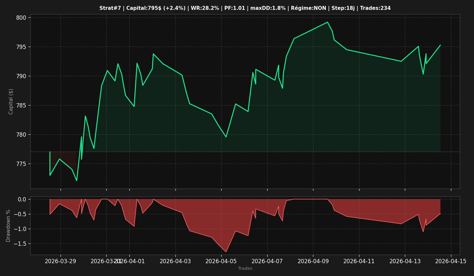
Task: Select the 2026-04-13 date tick label
Action: [x=405, y=261]
